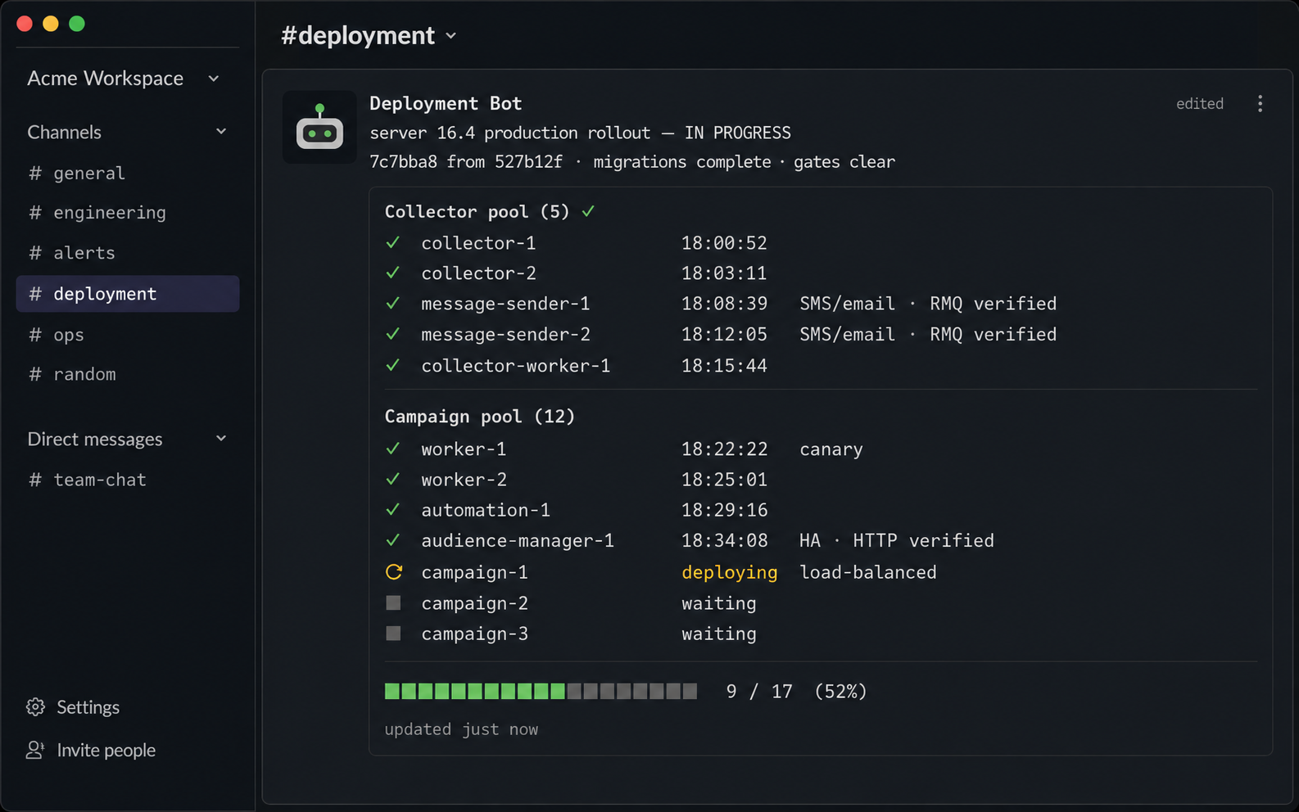Click the worker-2 row name
Screen dimensions: 1299x812
coord(464,480)
